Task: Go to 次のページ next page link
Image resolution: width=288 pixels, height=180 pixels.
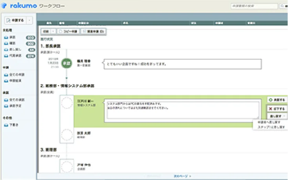Action: point(182,176)
